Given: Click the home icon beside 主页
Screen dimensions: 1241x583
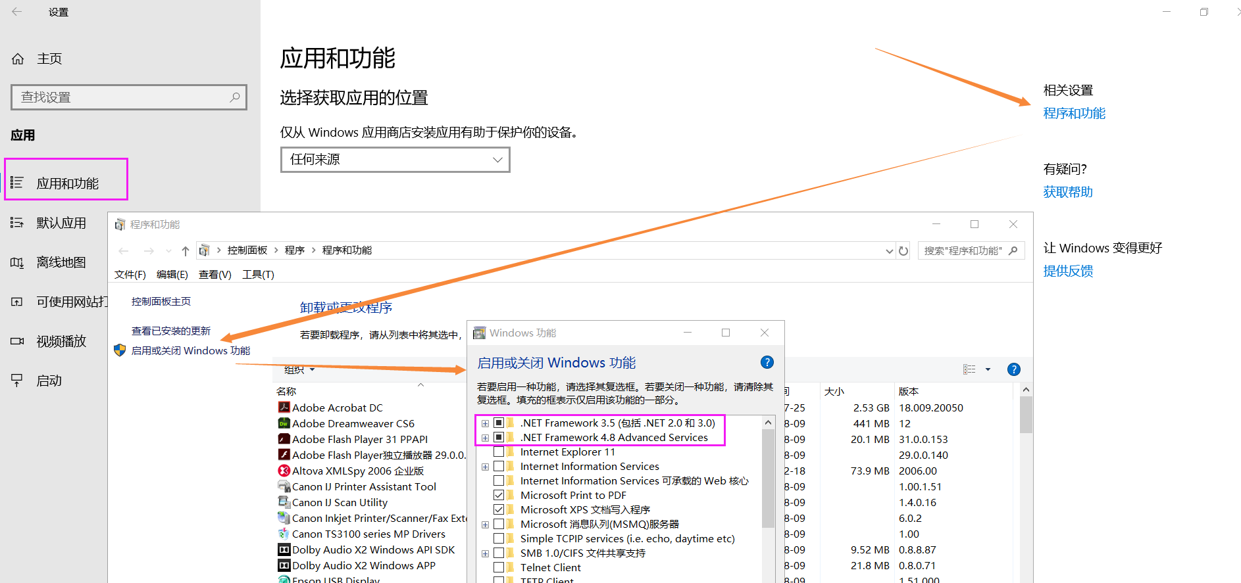Looking at the screenshot, I should point(18,59).
